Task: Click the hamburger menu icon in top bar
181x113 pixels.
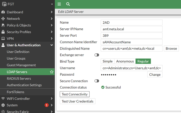Action: [59, 4]
